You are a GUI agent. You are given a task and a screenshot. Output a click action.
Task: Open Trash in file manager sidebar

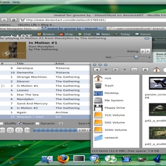104,85
